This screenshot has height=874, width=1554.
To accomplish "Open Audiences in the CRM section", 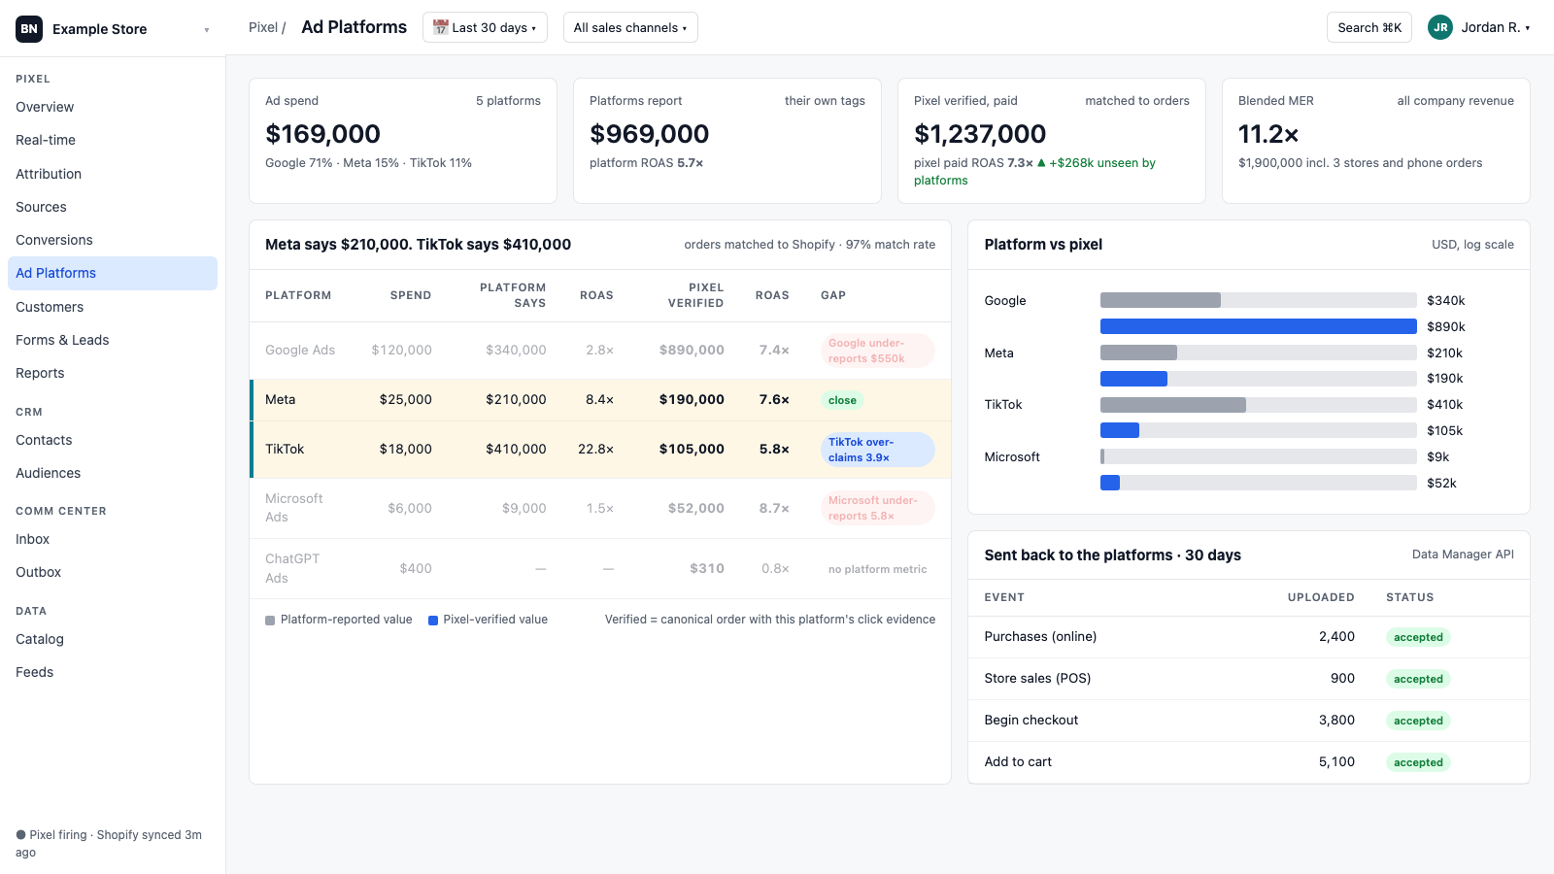I will 113,473.
